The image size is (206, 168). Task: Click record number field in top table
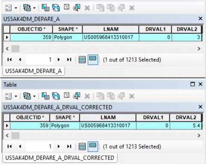[39, 59]
